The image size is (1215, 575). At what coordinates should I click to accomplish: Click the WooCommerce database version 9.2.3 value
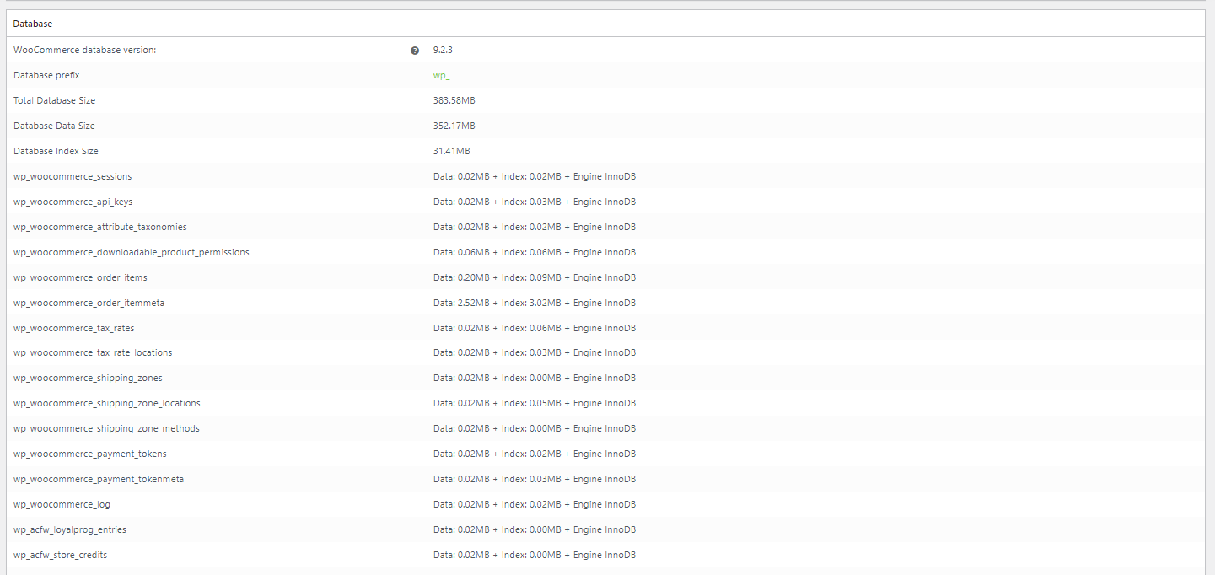(x=443, y=51)
